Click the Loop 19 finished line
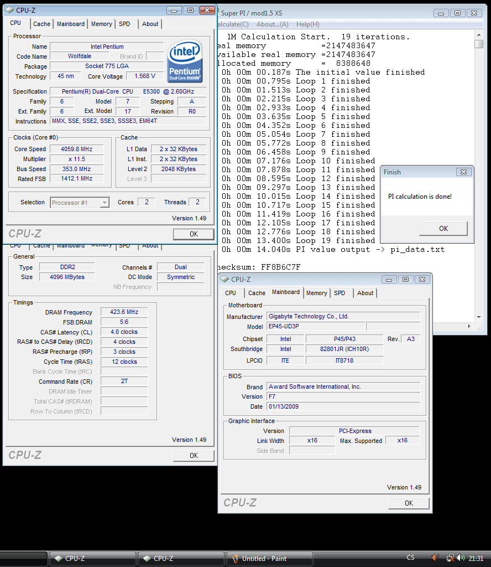Viewport: 491px width, 567px height. 298,240
